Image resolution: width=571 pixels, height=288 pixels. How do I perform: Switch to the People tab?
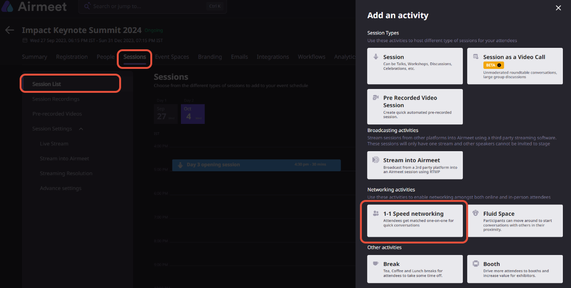pos(106,57)
